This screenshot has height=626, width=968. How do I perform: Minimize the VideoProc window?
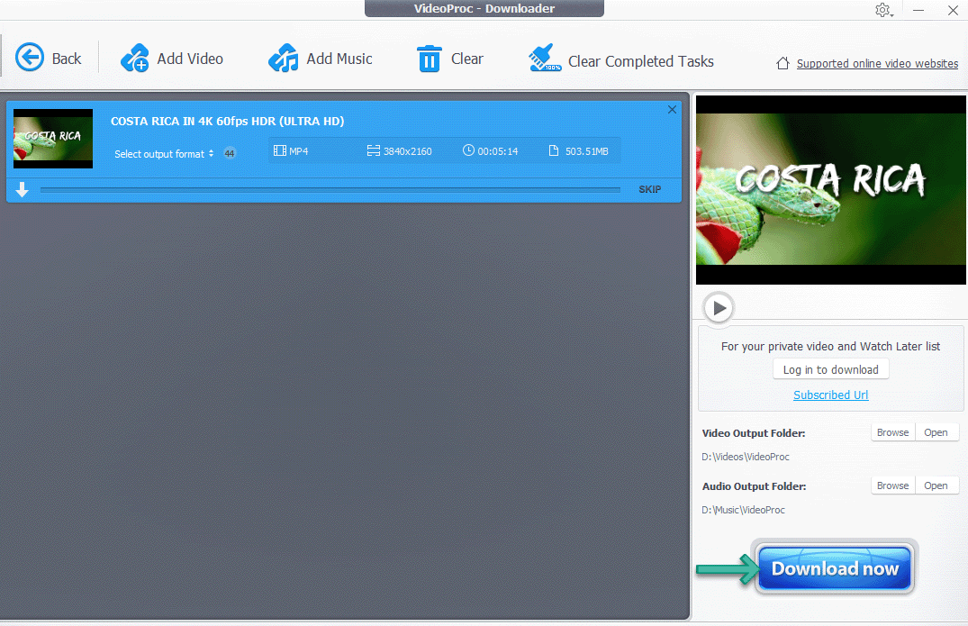[918, 11]
